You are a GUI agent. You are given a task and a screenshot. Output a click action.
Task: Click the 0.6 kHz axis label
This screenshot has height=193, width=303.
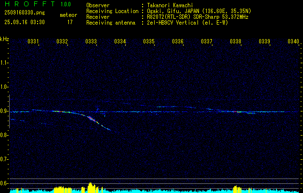tap(4, 183)
